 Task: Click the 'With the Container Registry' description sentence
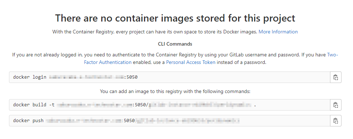click(x=155, y=32)
